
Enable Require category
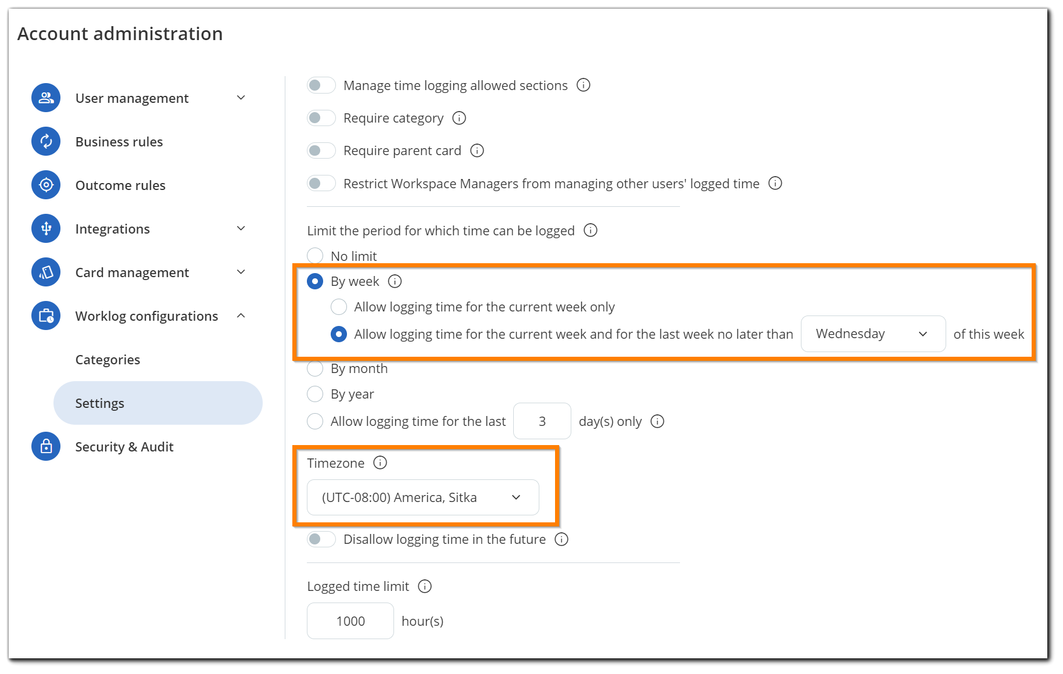click(x=321, y=117)
